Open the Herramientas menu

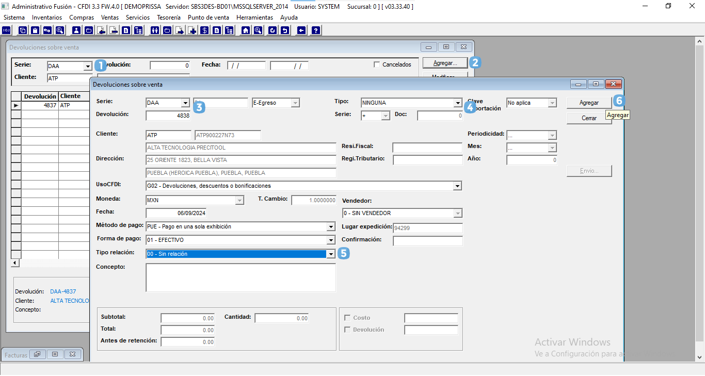pos(254,18)
